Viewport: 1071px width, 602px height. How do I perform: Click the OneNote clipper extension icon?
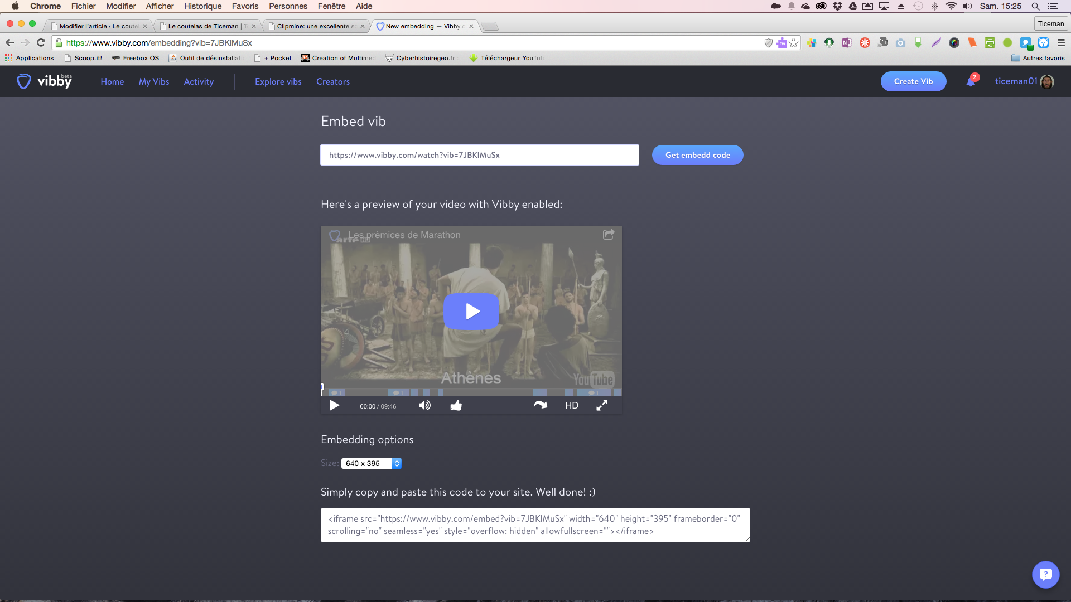point(847,42)
